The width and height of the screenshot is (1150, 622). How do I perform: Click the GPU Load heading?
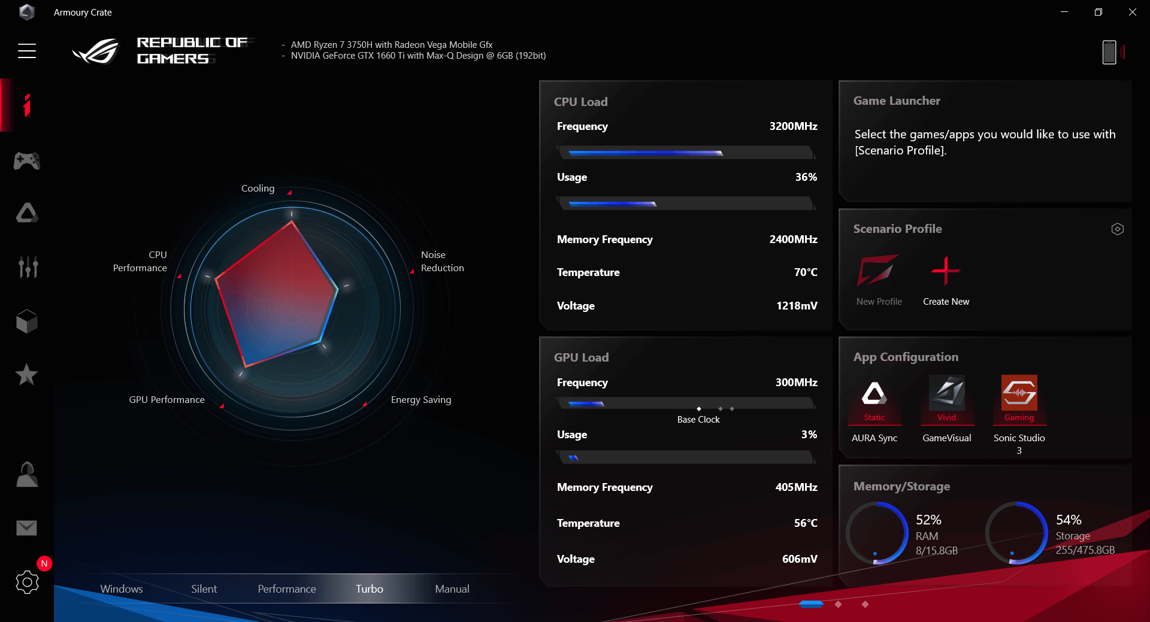tap(581, 357)
